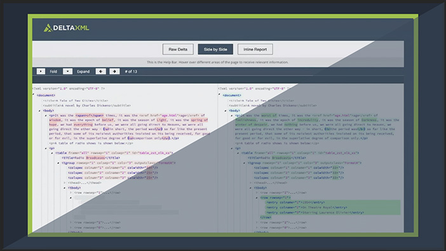446x251 pixels.
Task: Click the Expand down-arrow button
Action: click(x=67, y=71)
